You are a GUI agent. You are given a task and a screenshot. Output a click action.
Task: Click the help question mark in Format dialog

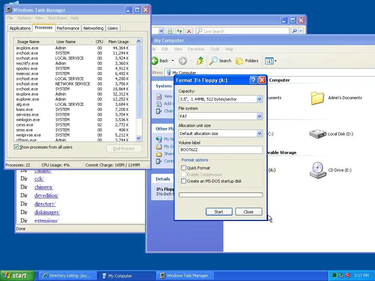point(253,80)
